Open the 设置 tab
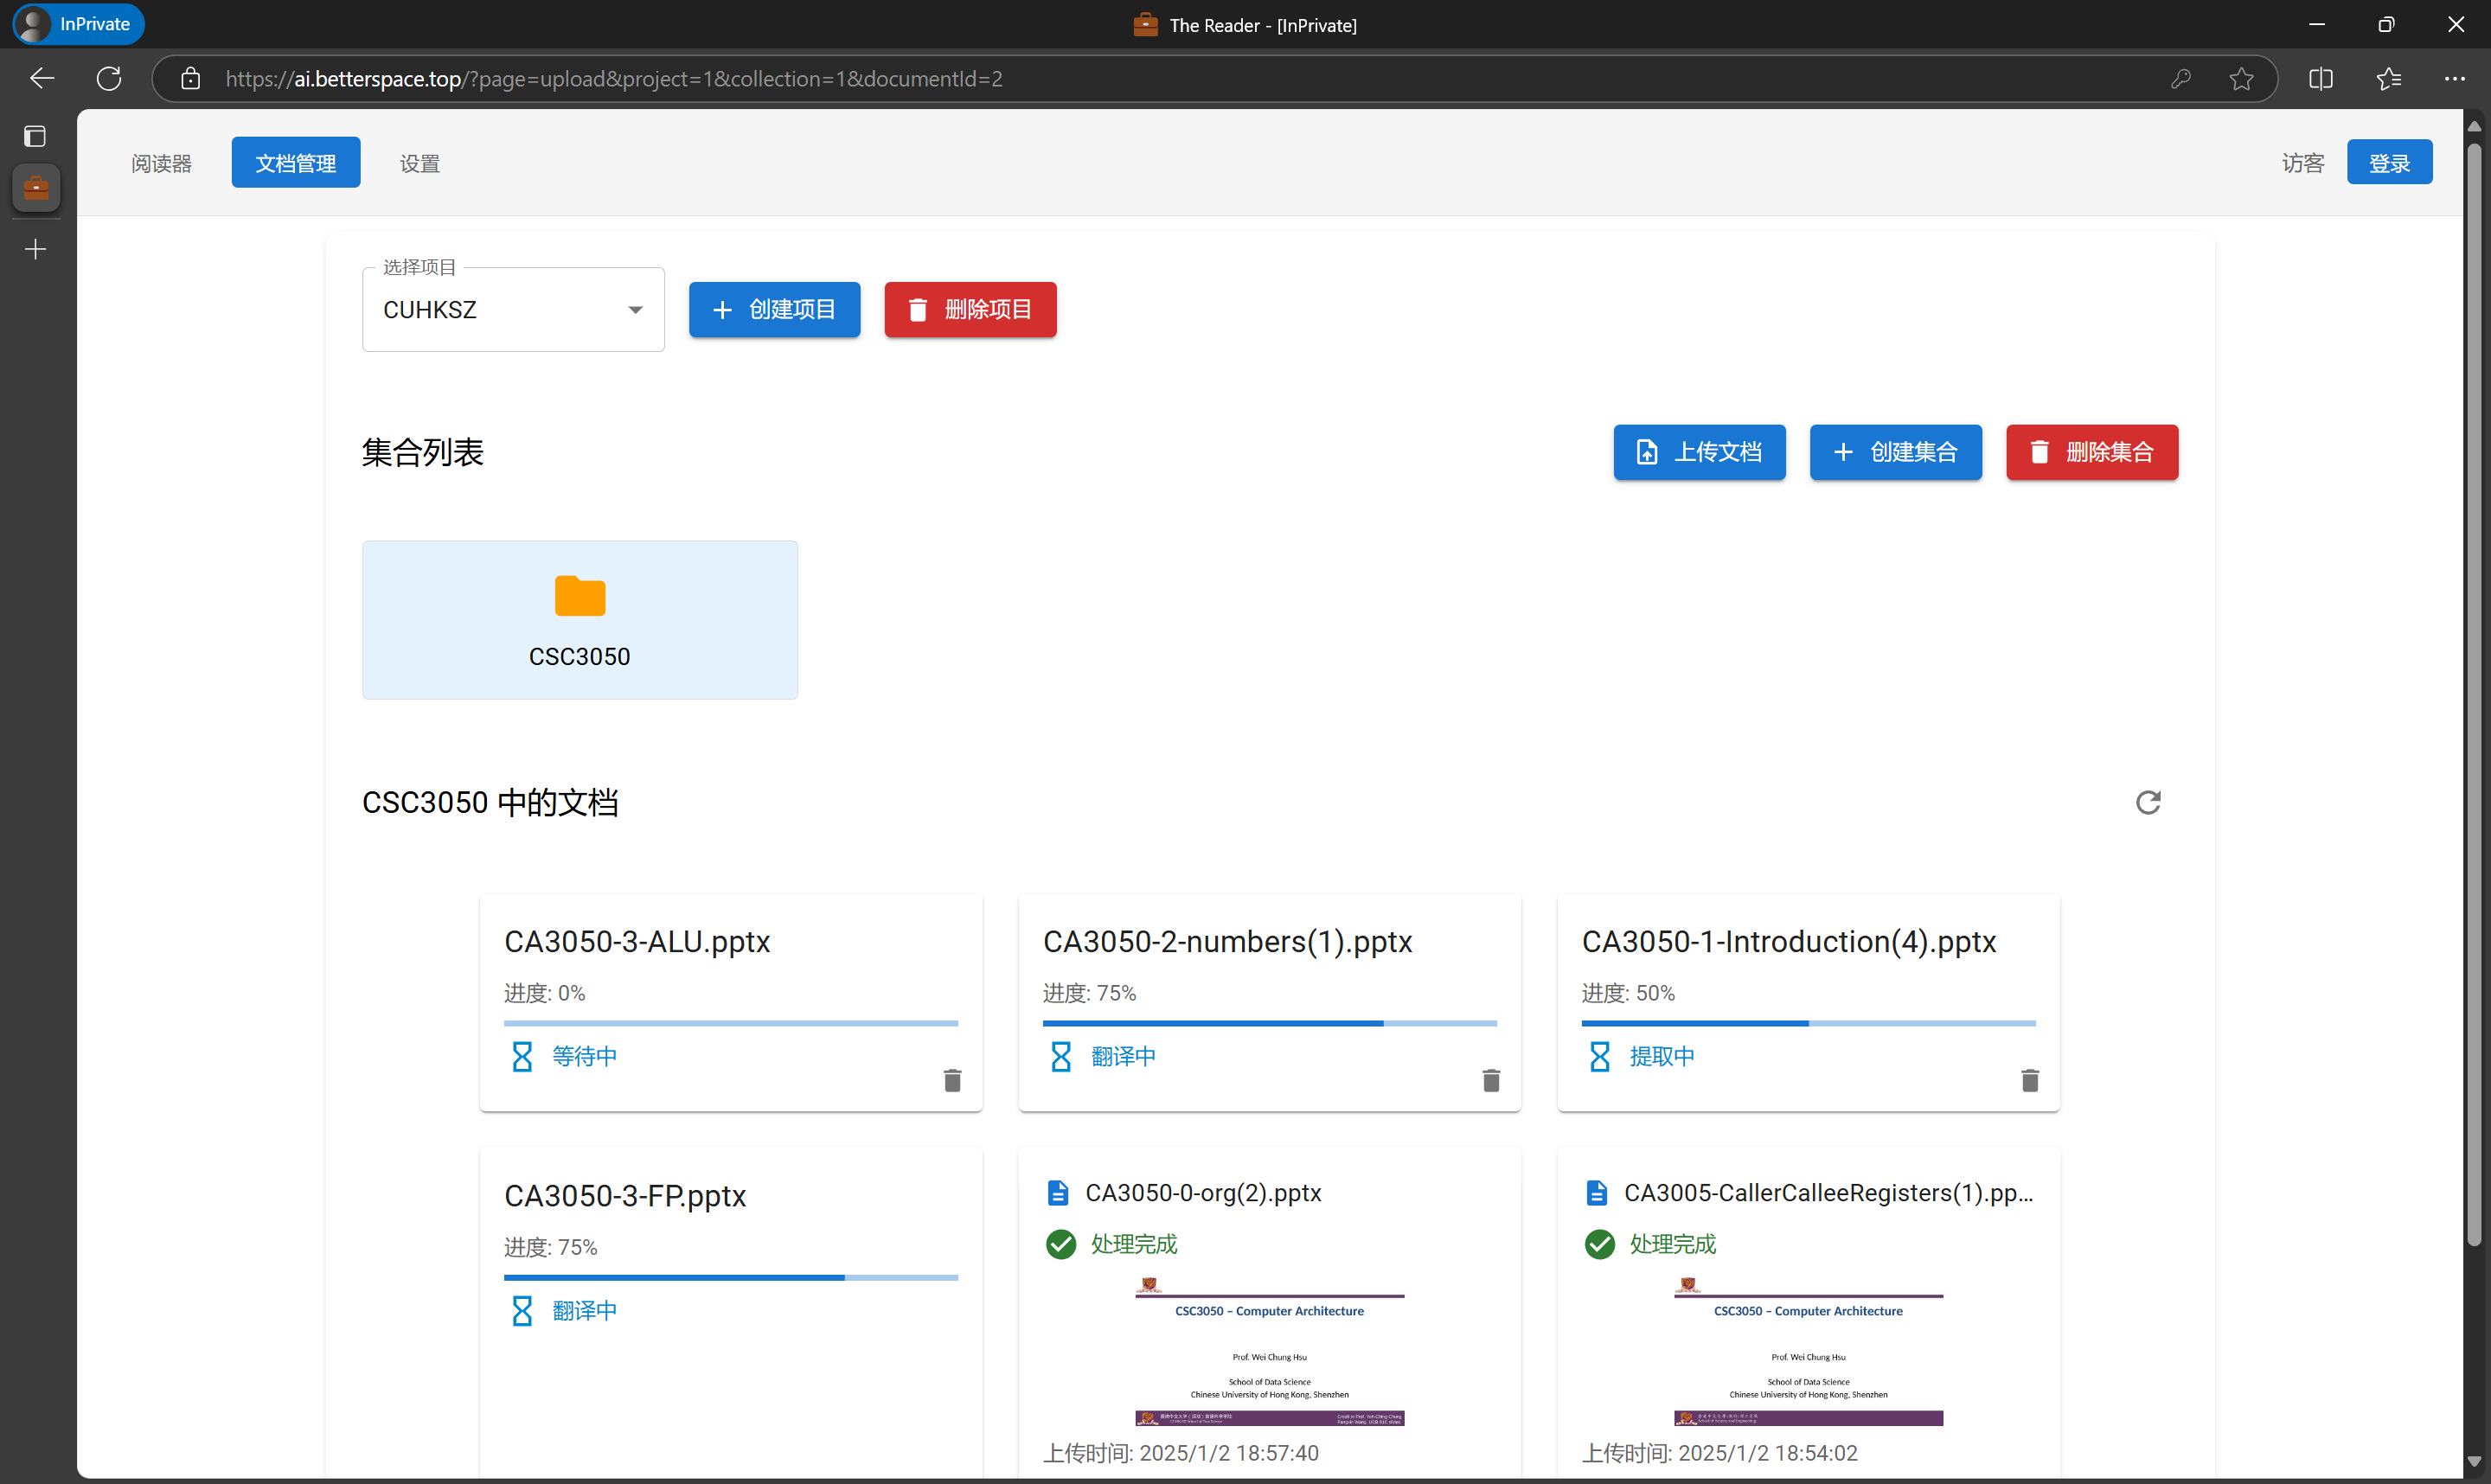 click(x=419, y=163)
